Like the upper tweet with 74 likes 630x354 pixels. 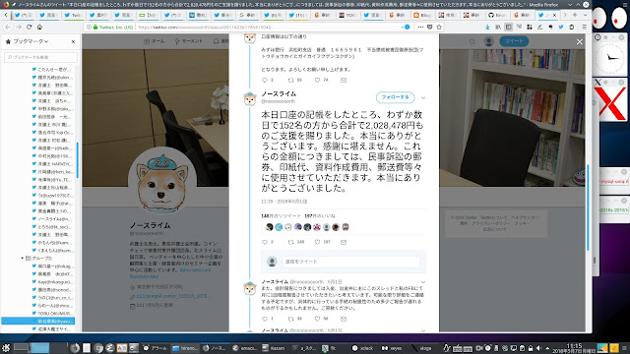click(x=317, y=81)
